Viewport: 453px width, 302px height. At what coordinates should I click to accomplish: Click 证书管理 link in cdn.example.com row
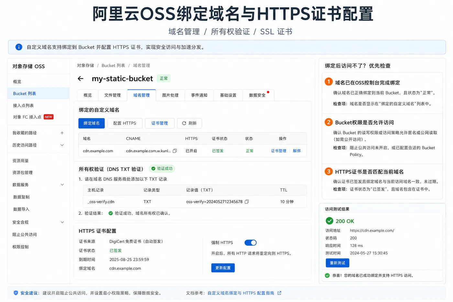(x=279, y=151)
